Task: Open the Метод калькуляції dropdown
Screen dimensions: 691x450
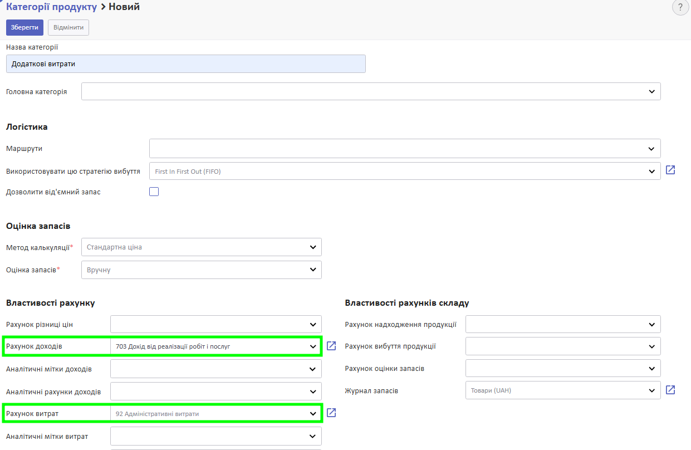Action: point(202,247)
